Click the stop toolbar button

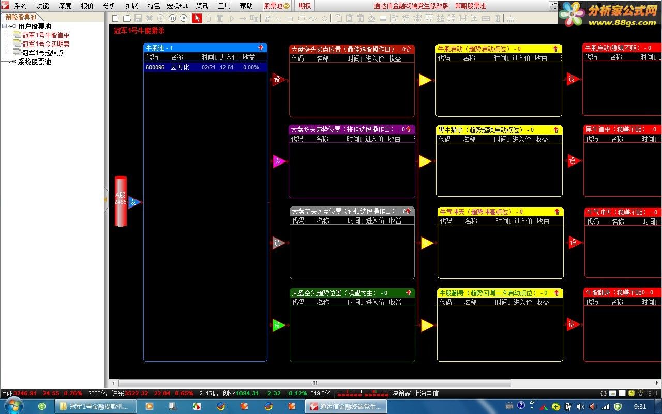(x=183, y=18)
